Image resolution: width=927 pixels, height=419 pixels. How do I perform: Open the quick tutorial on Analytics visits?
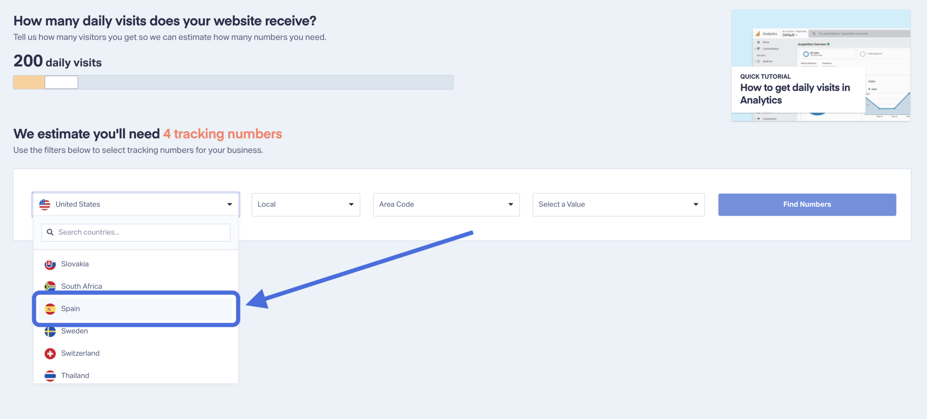(821, 66)
